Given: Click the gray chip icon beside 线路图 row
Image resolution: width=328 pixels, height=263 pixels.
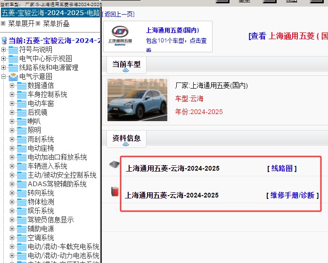Looking at the screenshot, I should tap(115, 164).
